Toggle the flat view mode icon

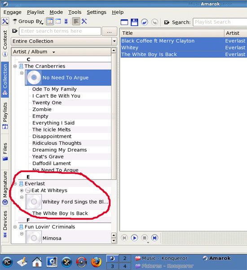pos(58,21)
